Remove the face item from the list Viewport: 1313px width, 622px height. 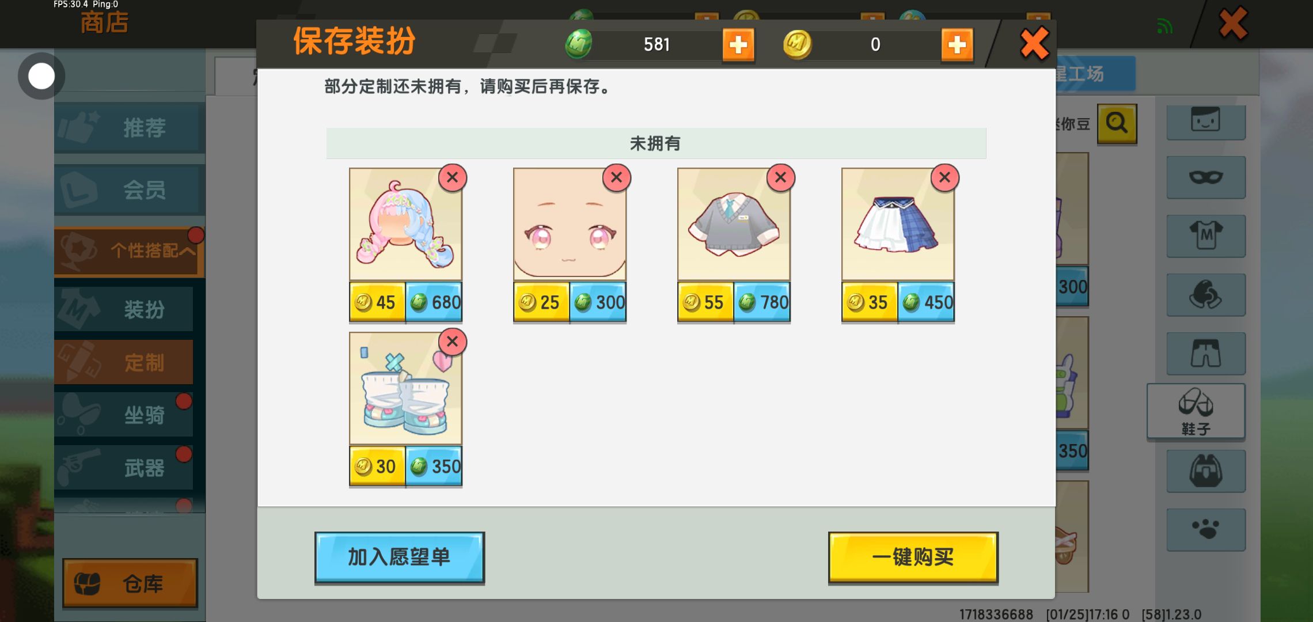[x=617, y=177]
